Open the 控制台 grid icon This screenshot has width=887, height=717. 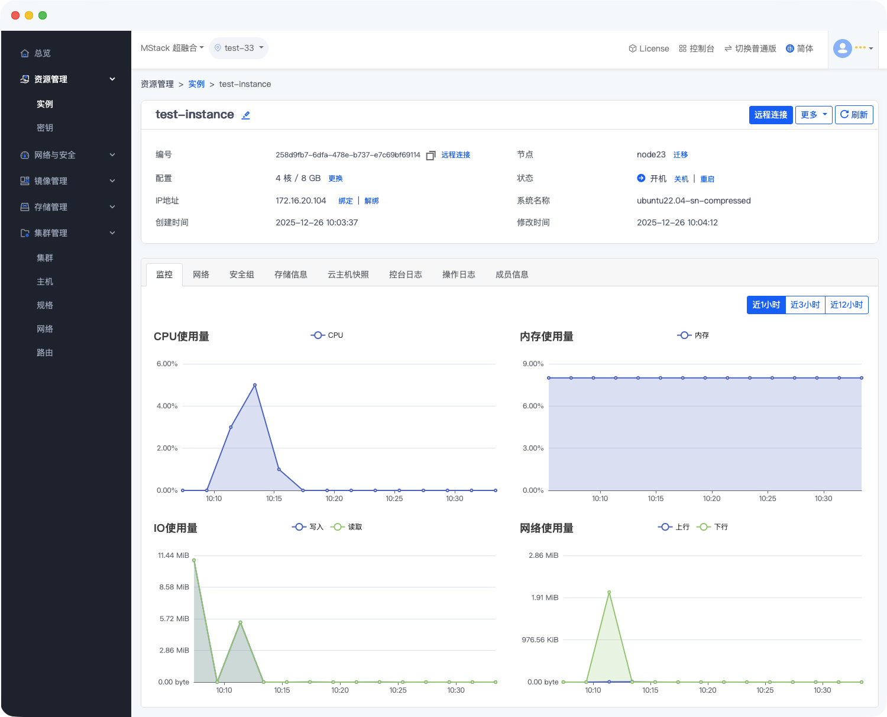click(x=682, y=49)
